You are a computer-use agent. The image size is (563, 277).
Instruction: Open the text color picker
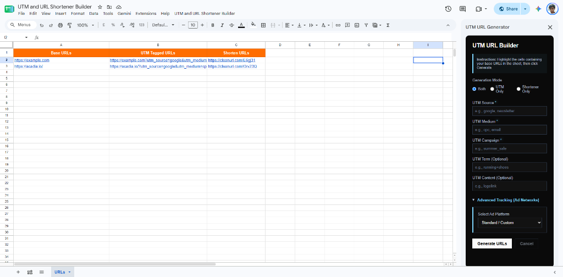pyautogui.click(x=241, y=25)
